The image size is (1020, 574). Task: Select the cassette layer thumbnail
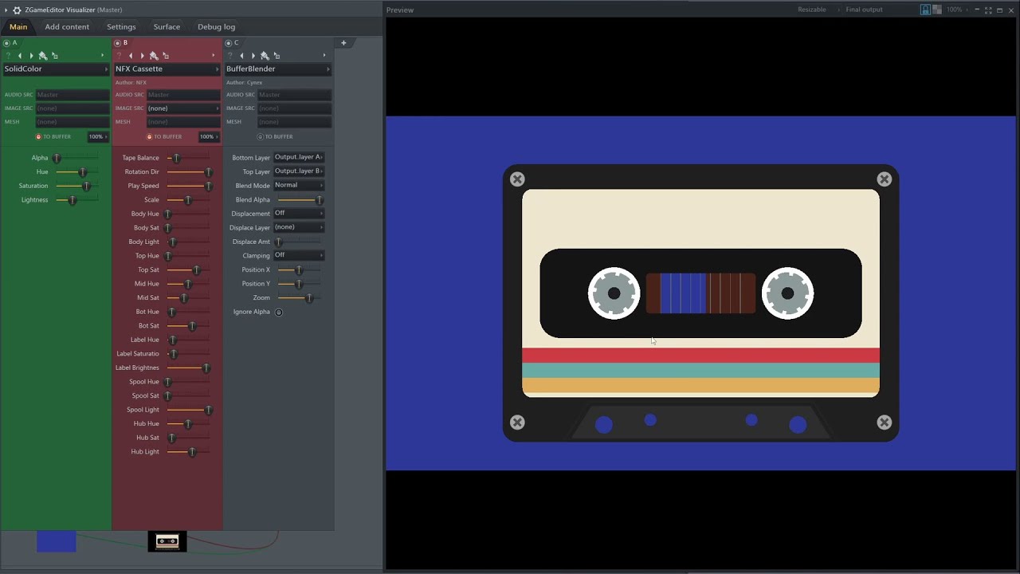[167, 541]
